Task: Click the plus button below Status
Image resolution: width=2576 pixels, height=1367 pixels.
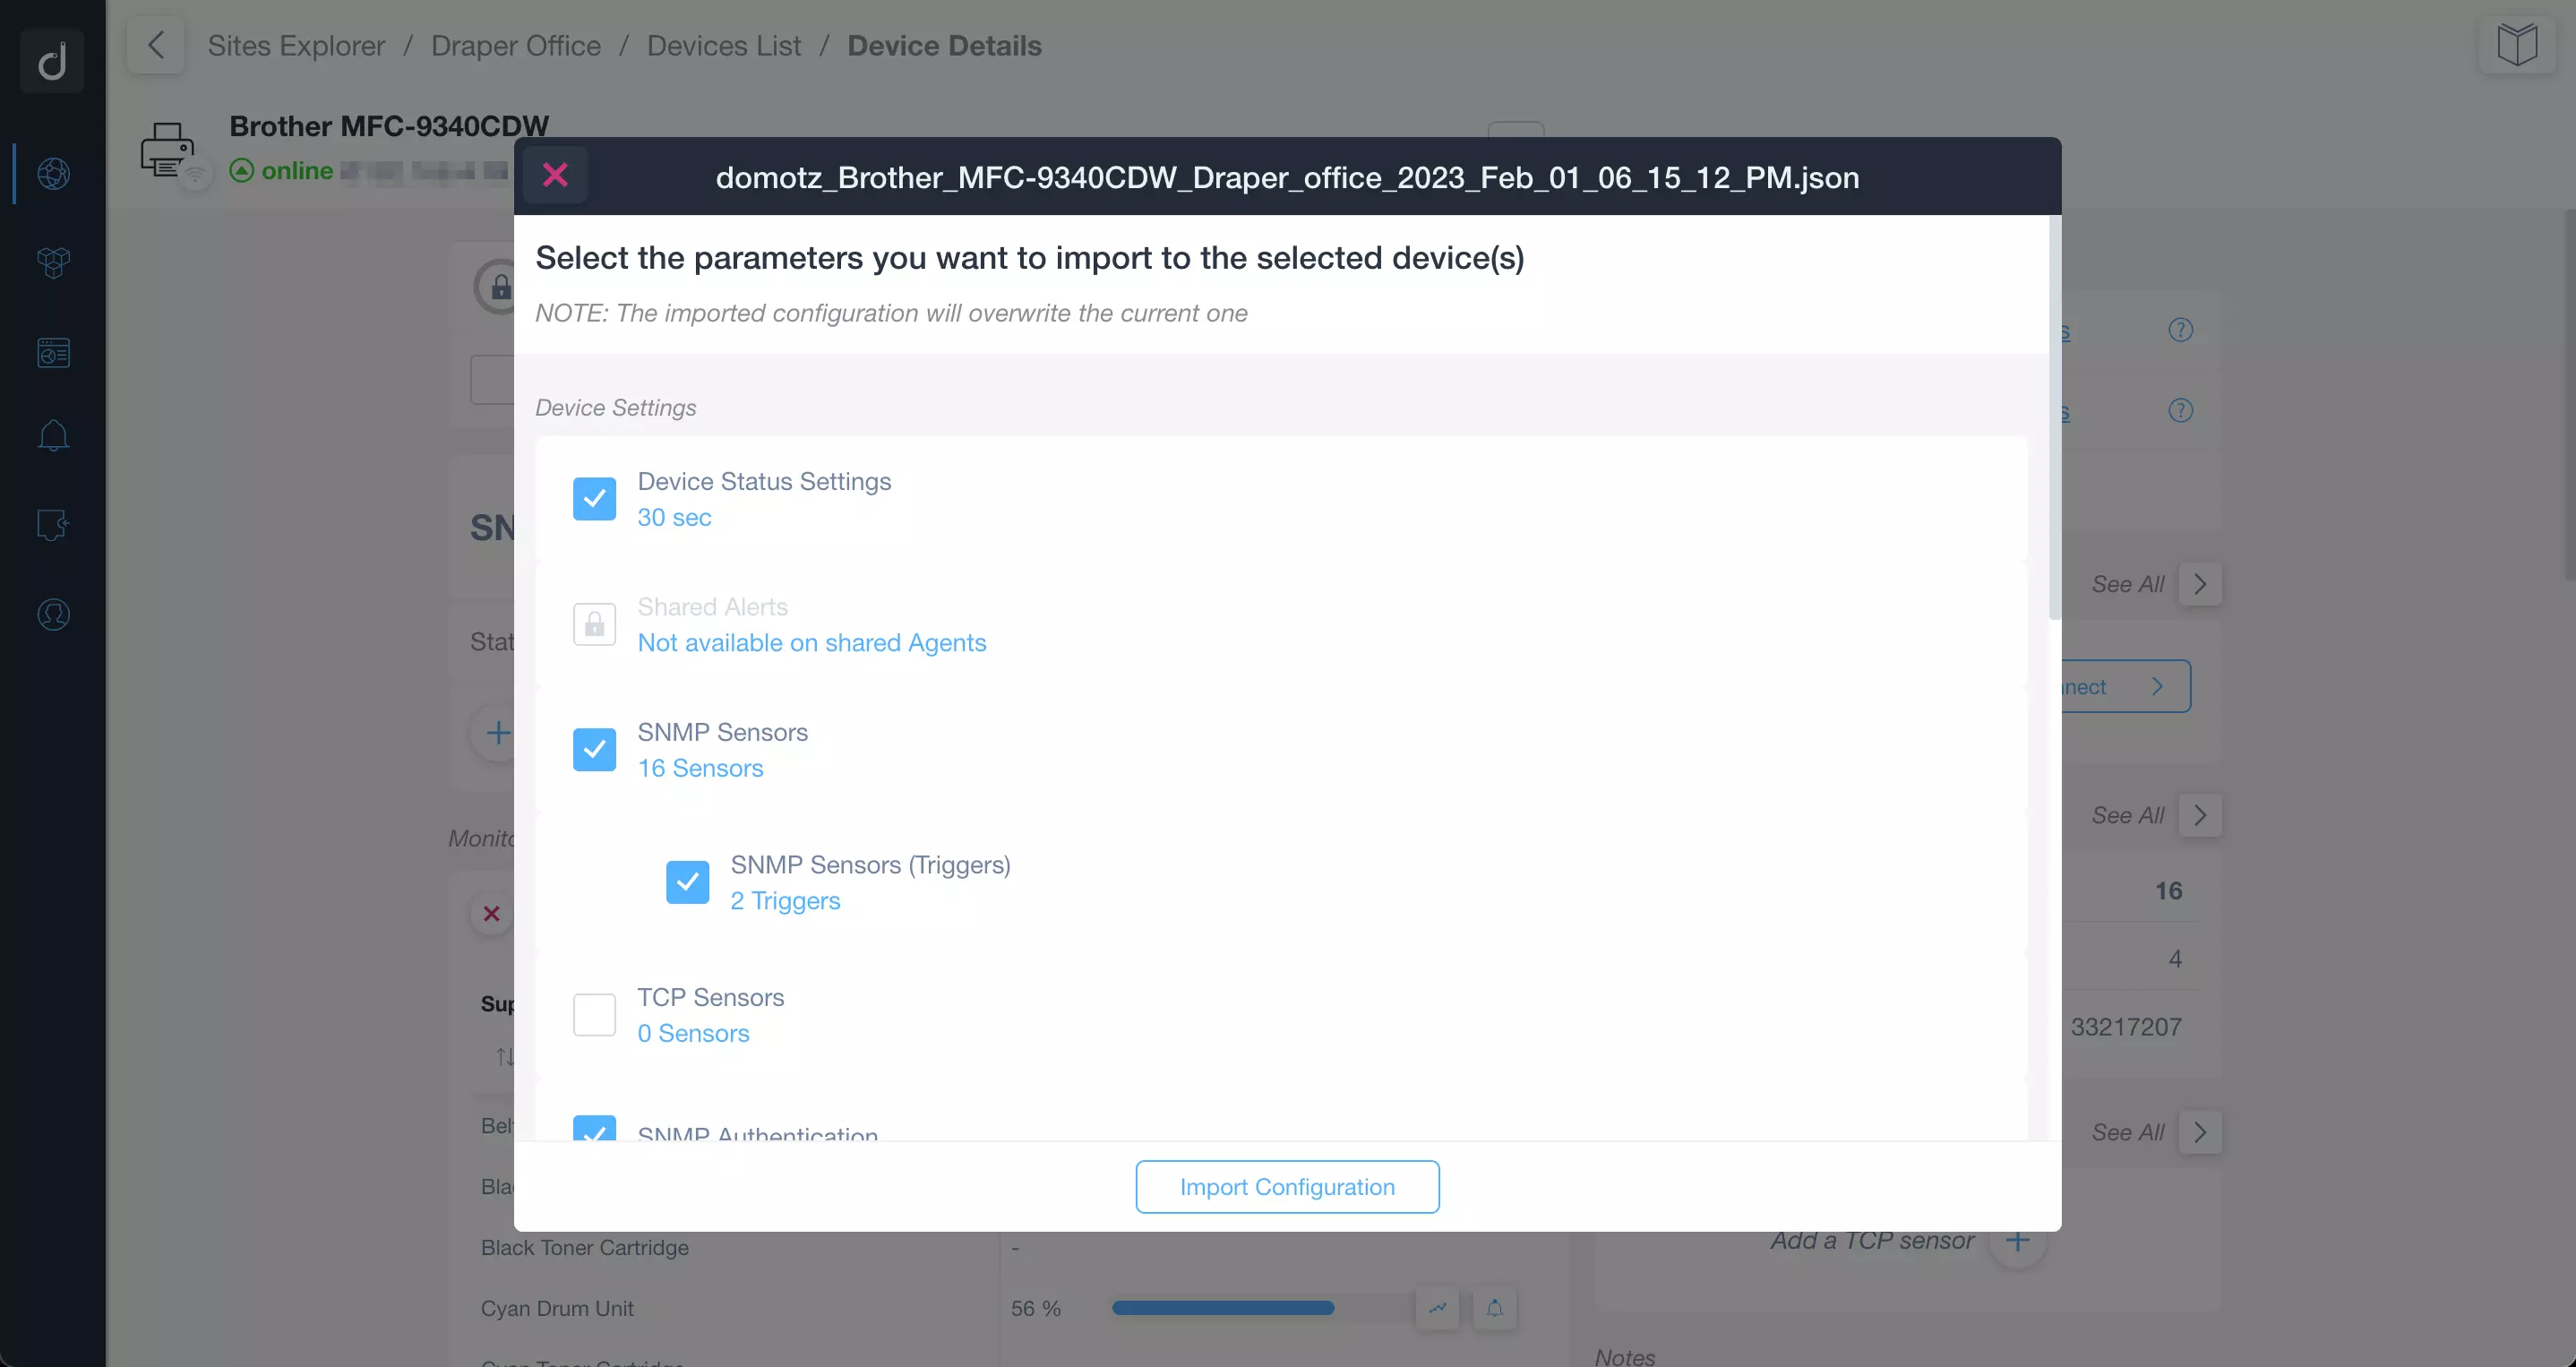Action: click(497, 733)
